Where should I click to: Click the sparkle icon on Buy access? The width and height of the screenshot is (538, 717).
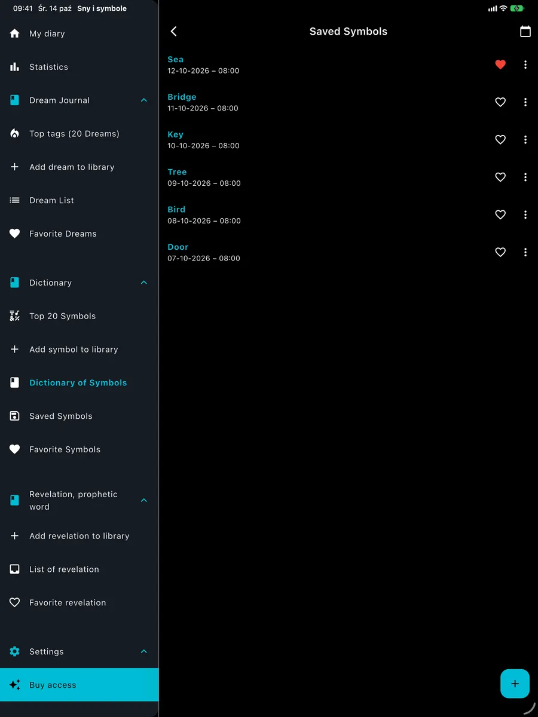click(15, 685)
